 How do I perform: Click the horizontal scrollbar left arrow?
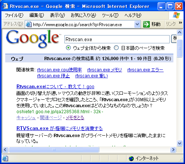coord(5,149)
